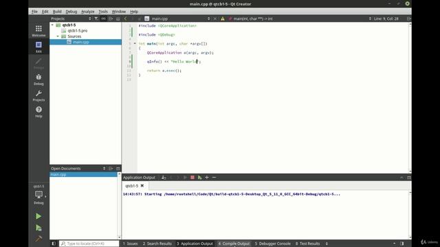Zoom in the Application Output text

pos(207,177)
